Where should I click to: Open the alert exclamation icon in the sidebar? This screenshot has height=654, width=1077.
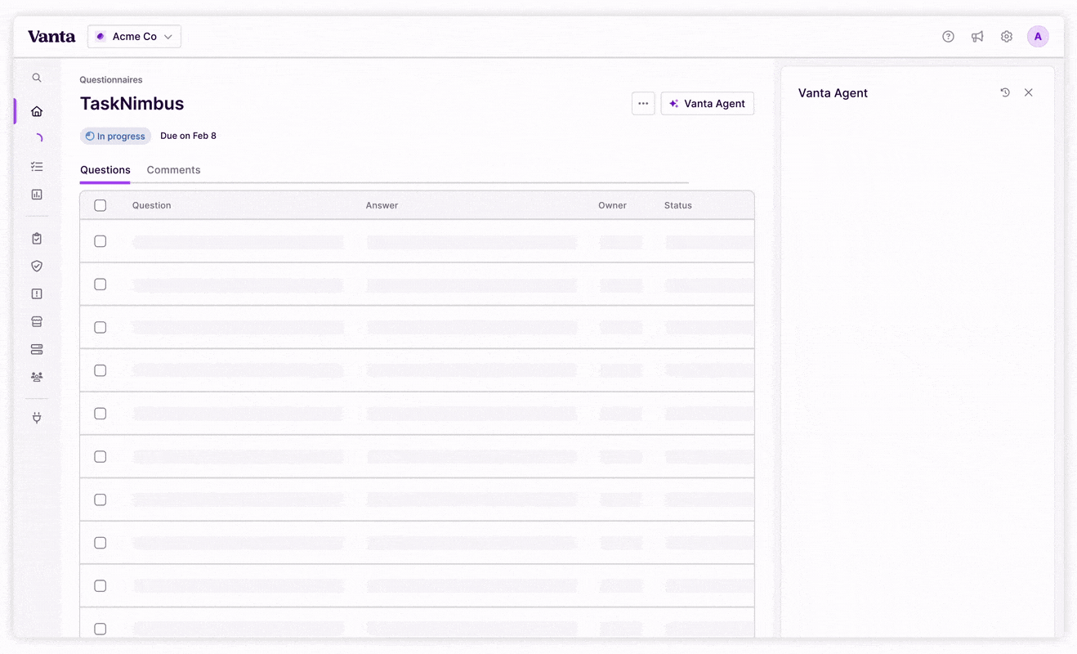point(37,294)
